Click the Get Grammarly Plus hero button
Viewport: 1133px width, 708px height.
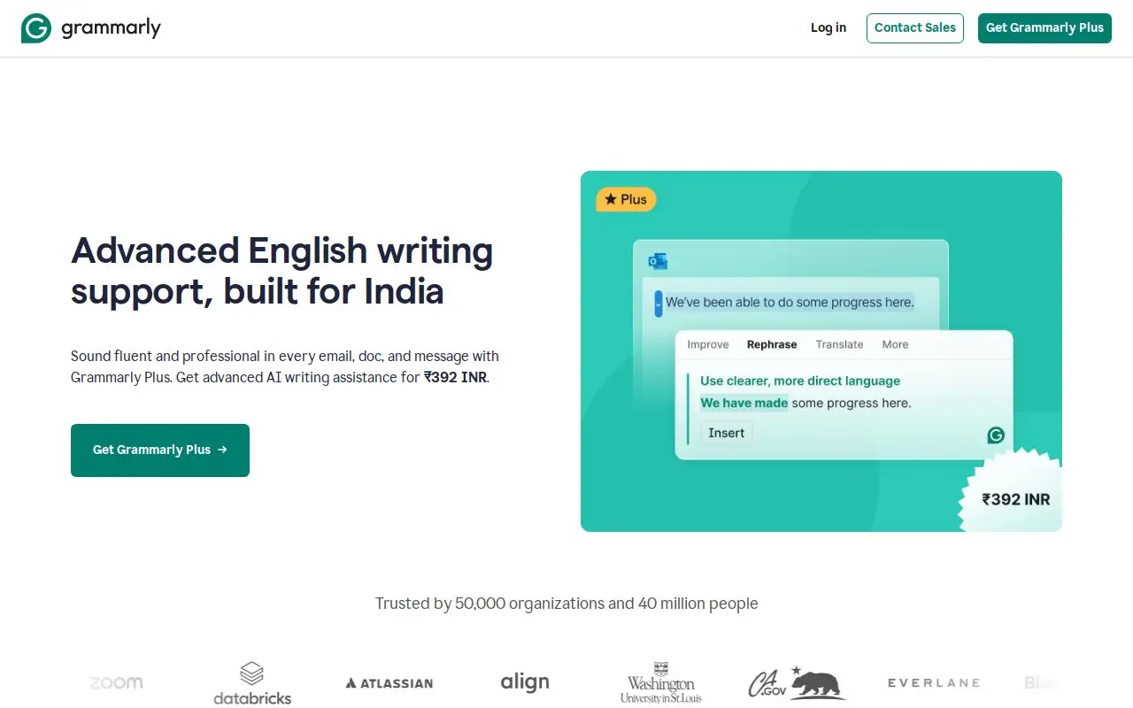[x=160, y=450]
